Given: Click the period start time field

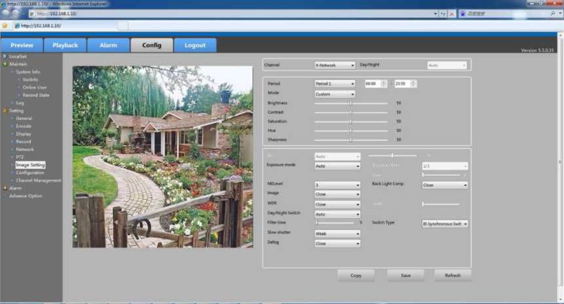Looking at the screenshot, I should coord(371,84).
